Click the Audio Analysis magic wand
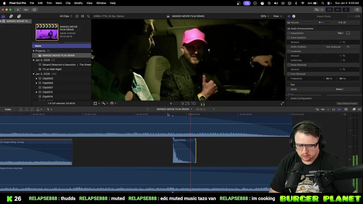 tap(348, 47)
